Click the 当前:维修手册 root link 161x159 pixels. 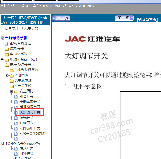tap(16, 38)
